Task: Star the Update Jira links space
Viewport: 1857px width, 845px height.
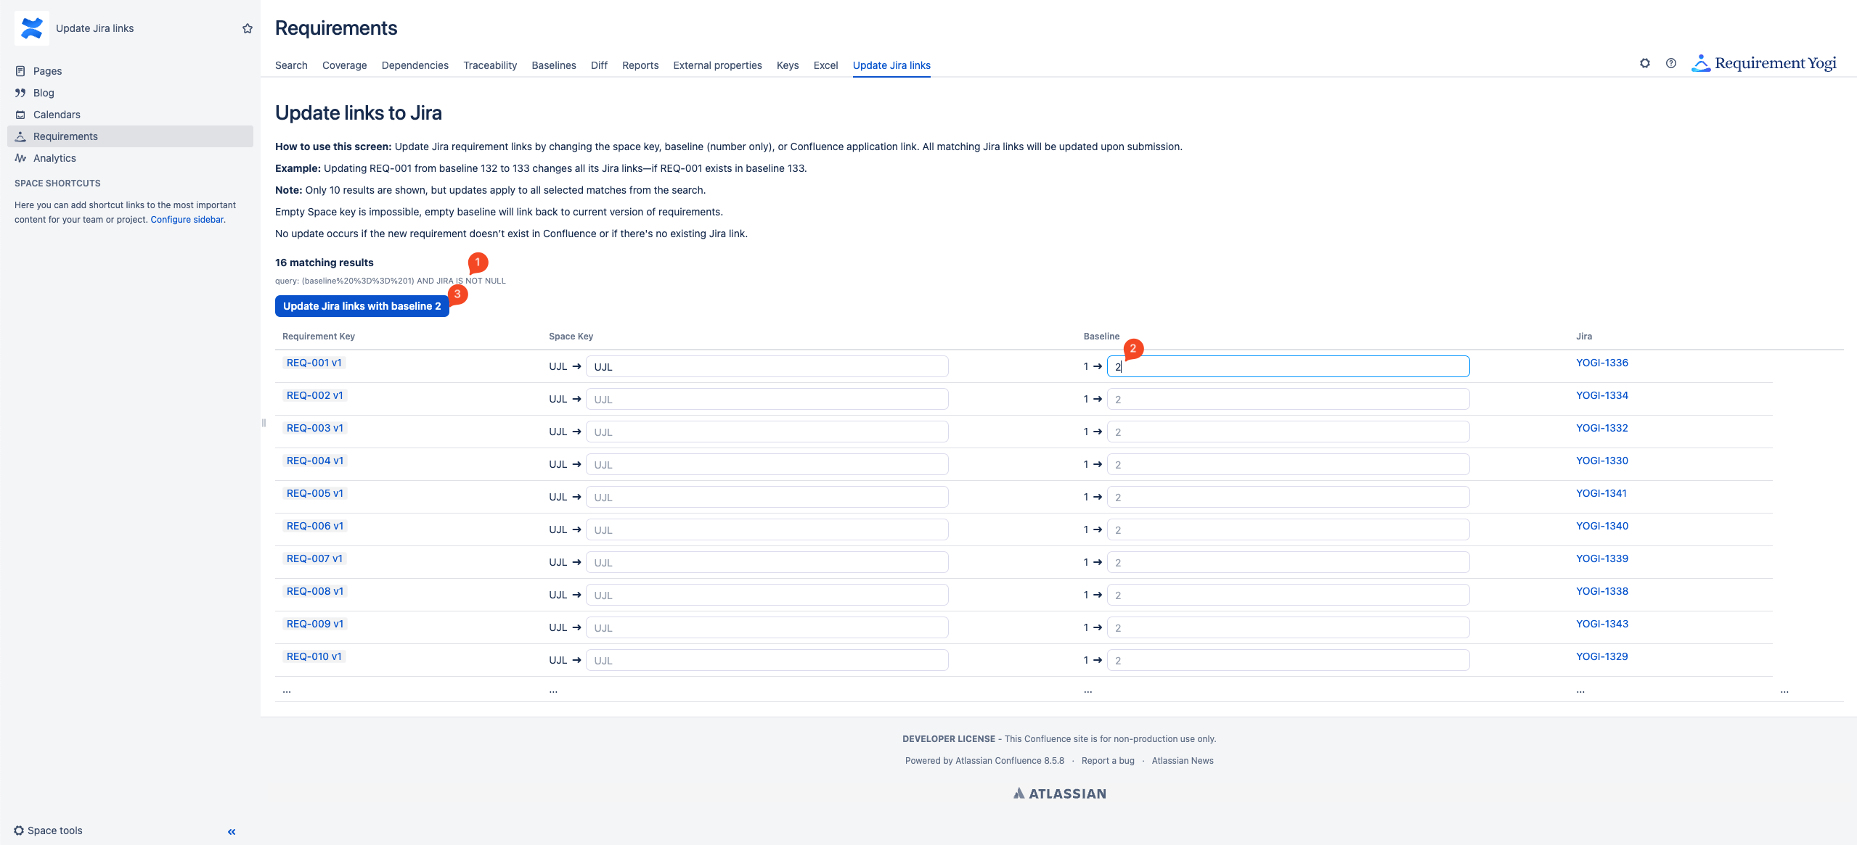Action: (248, 28)
